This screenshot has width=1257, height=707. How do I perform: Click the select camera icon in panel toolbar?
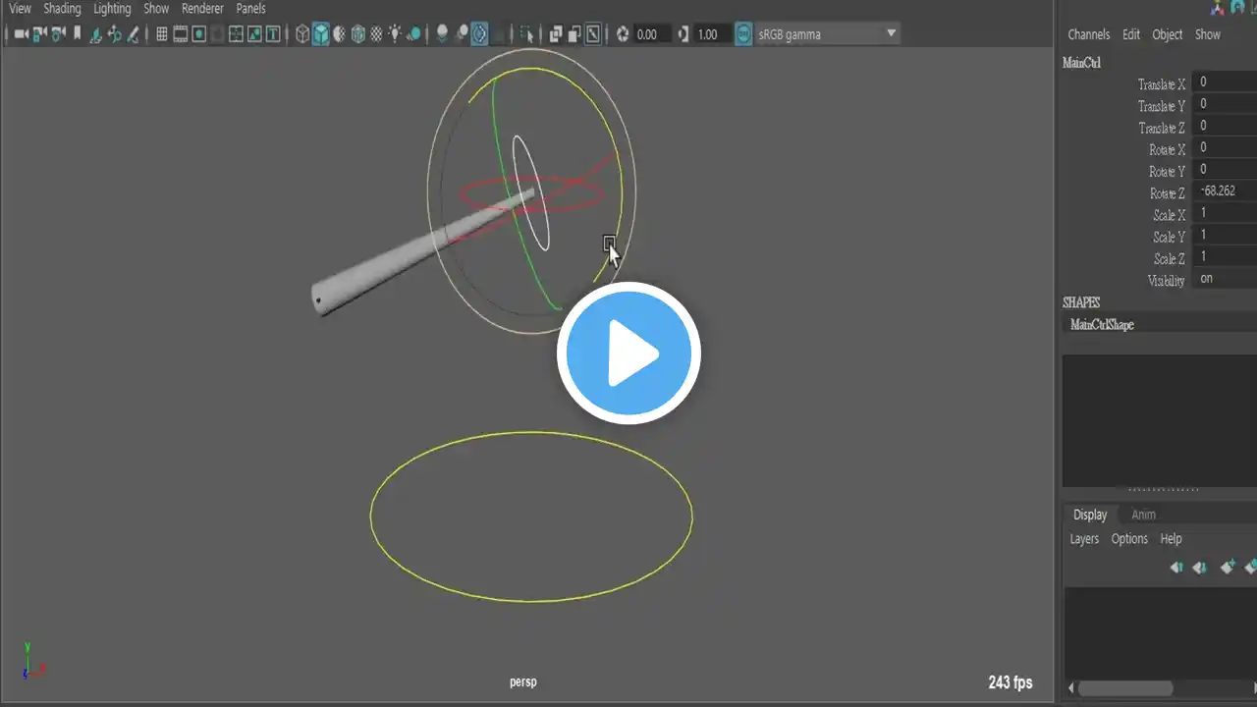tap(21, 34)
